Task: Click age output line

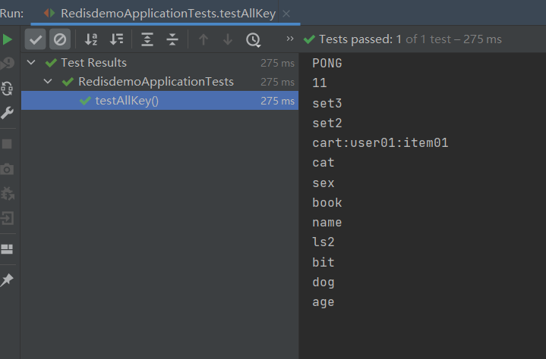Action: (323, 301)
